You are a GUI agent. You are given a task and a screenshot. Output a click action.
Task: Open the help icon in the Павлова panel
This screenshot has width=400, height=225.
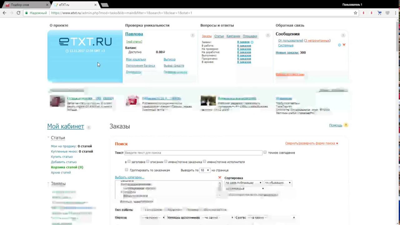click(x=192, y=35)
